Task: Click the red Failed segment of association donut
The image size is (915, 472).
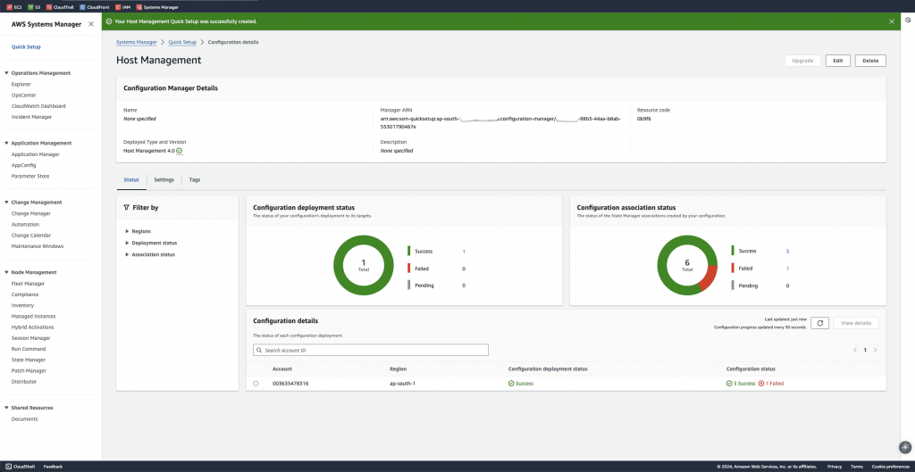Action: (708, 277)
